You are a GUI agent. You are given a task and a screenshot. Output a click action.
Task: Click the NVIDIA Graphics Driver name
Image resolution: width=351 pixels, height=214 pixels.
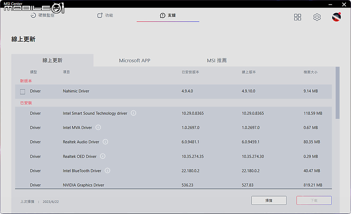click(83, 185)
